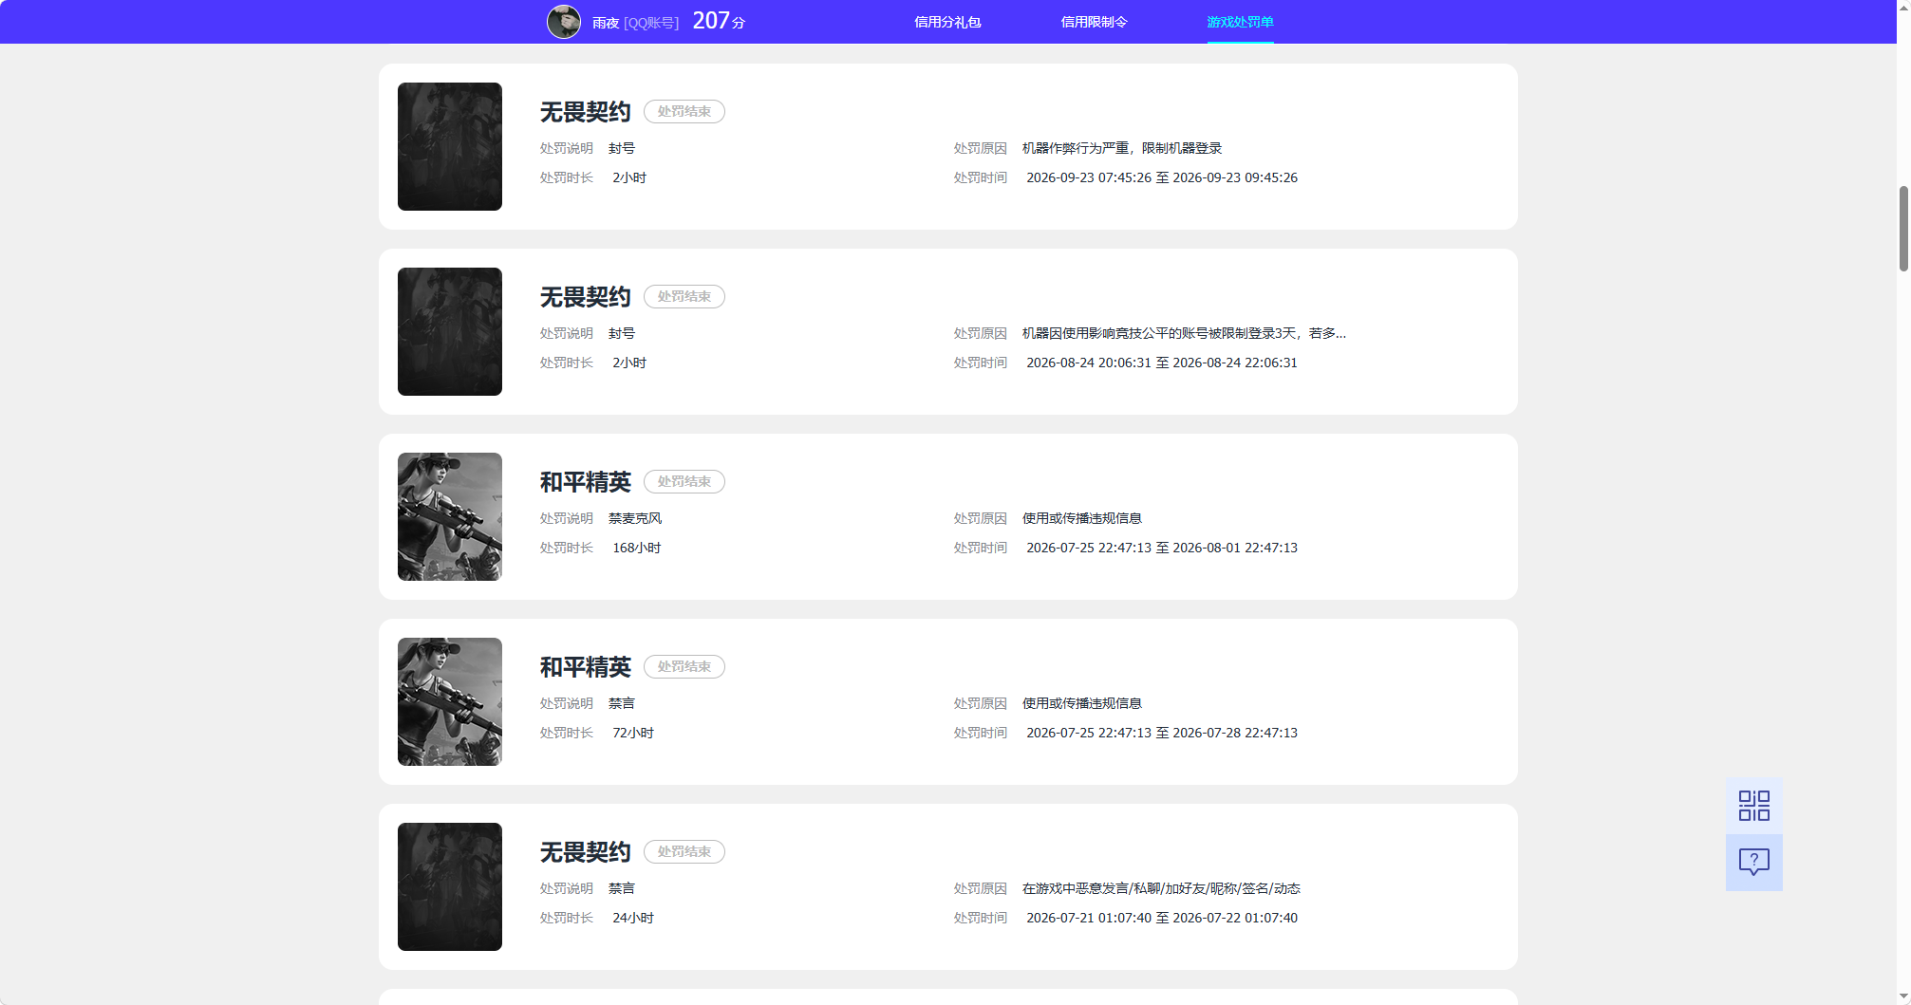Click time 2026-07-21 01:07:40 至 2026-07-22

pos(1162,918)
